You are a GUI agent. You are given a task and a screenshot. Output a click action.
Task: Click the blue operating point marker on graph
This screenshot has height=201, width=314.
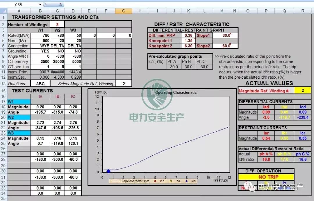[108, 171]
